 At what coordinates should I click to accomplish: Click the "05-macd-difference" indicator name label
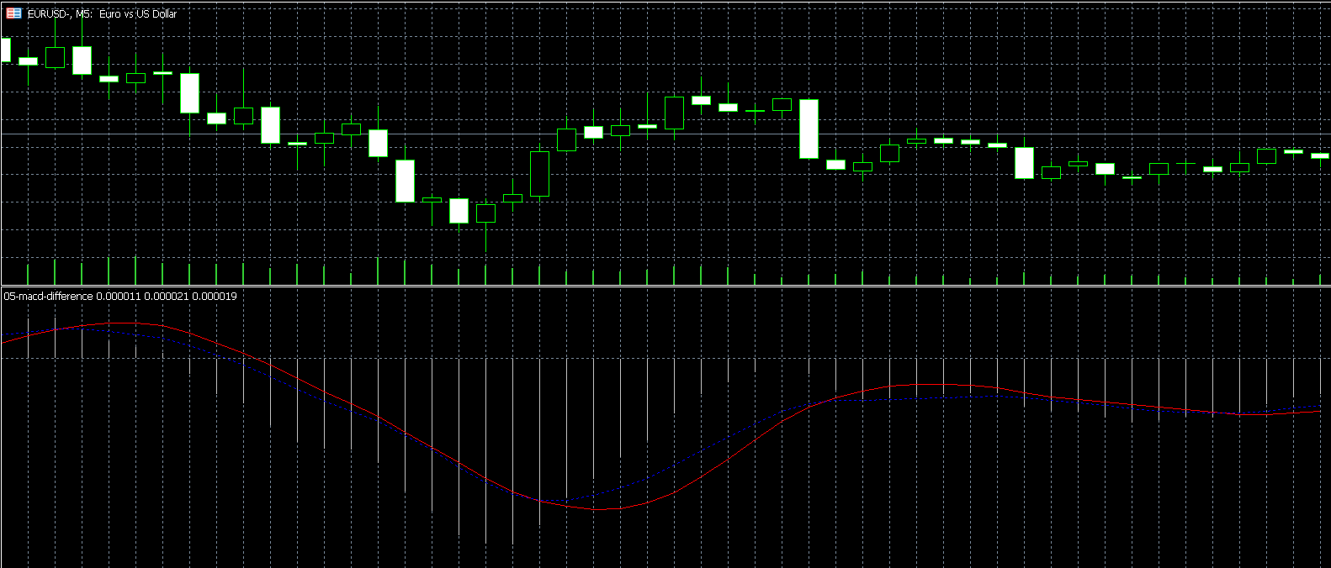[x=48, y=297]
